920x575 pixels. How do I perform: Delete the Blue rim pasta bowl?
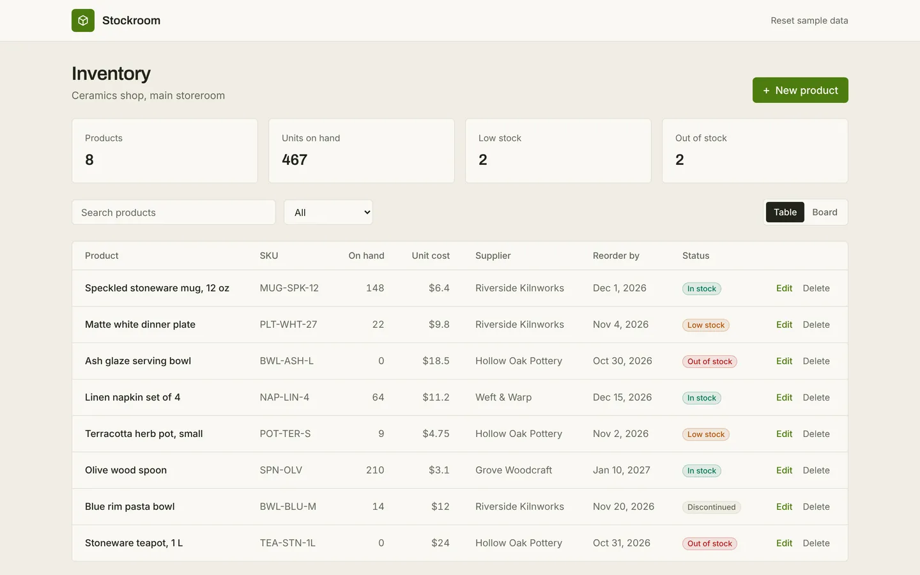coord(816,507)
